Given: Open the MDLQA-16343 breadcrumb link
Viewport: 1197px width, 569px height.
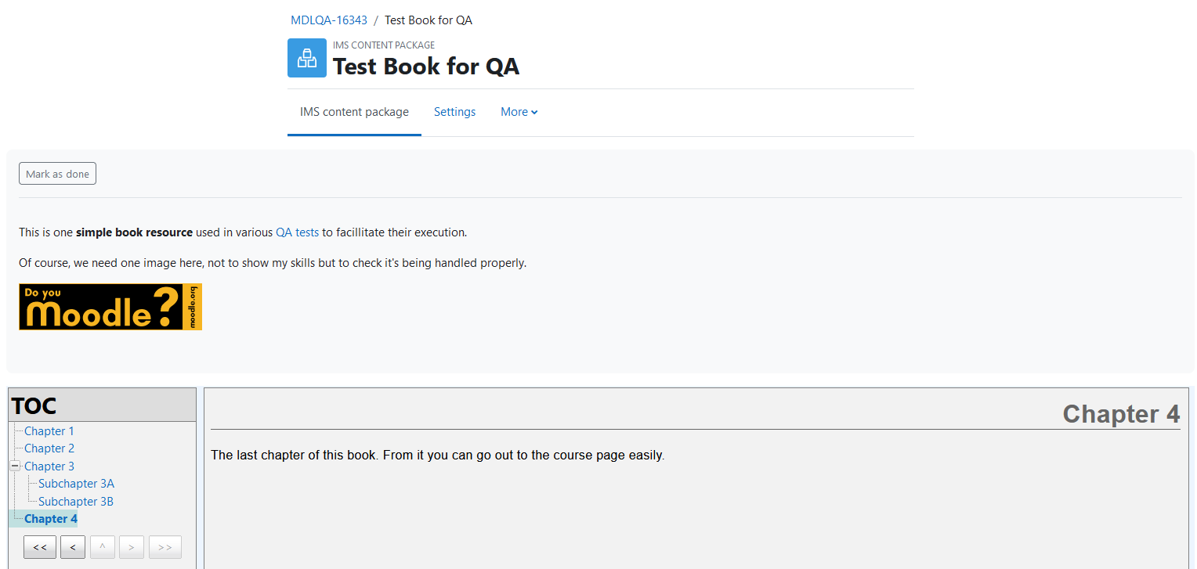Looking at the screenshot, I should click(x=329, y=20).
